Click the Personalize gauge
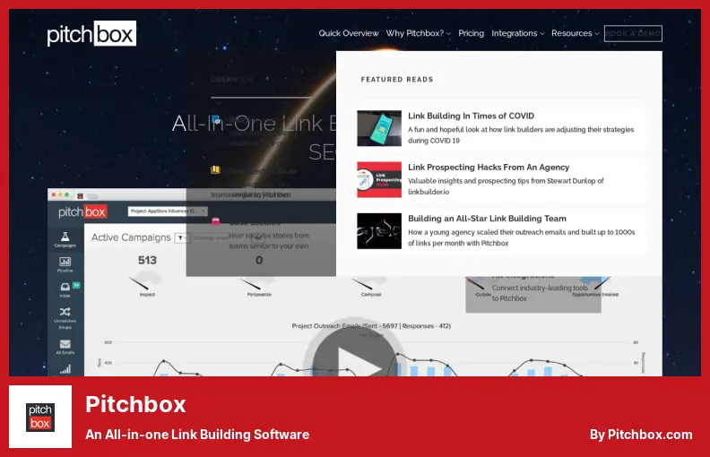 (258, 281)
